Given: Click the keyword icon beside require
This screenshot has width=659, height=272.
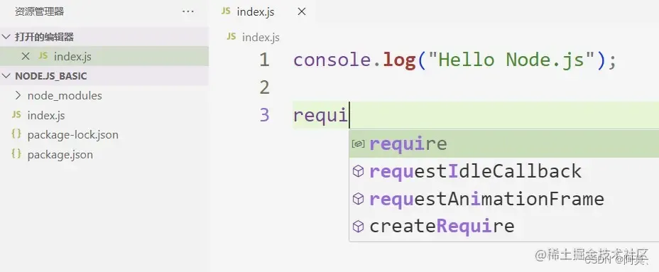Looking at the screenshot, I should click(x=358, y=143).
